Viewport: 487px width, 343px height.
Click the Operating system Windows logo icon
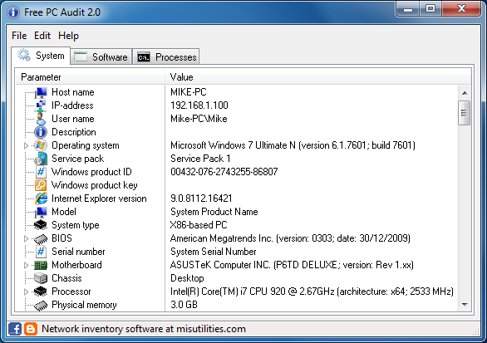click(41, 145)
